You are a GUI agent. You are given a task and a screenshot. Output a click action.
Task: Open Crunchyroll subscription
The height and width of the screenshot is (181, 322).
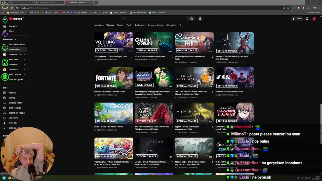14,69
